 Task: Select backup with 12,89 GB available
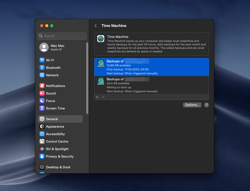pos(152,67)
